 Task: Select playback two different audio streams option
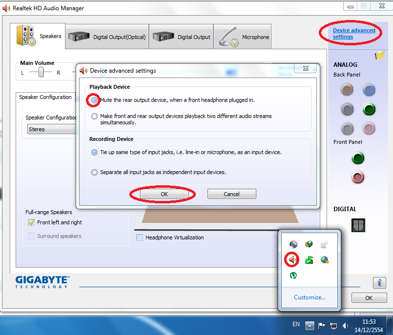(94, 116)
